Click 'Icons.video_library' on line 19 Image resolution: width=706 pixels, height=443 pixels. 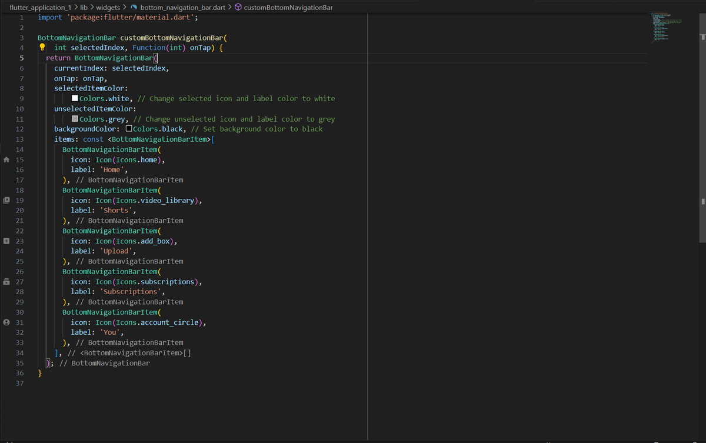click(155, 200)
